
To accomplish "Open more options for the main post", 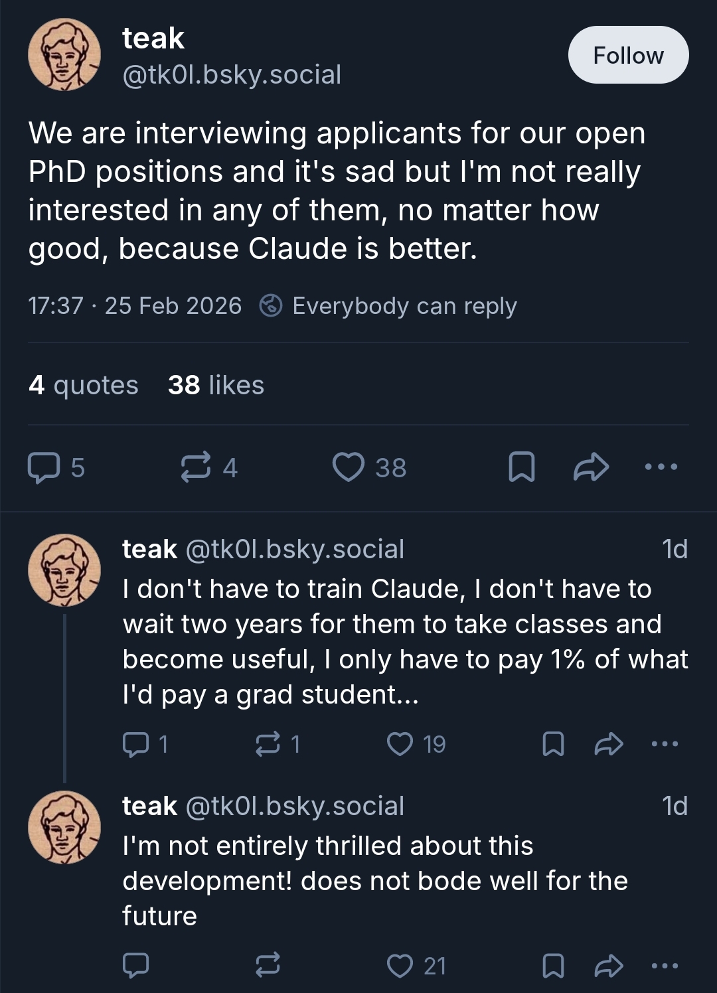I will (x=661, y=467).
